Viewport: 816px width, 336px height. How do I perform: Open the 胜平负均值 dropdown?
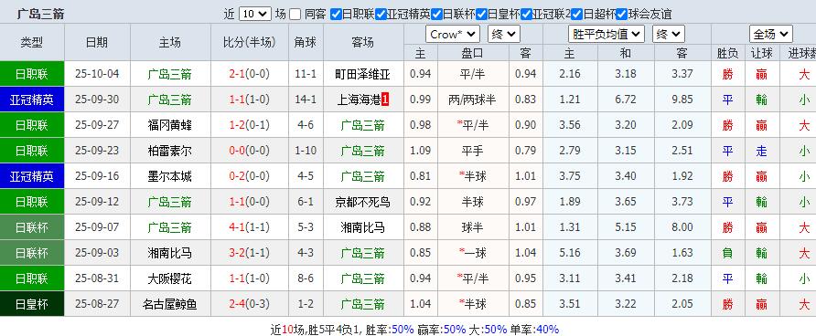pyautogui.click(x=607, y=35)
